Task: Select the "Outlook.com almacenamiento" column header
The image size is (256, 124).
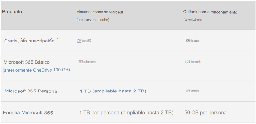Action: (x=210, y=12)
